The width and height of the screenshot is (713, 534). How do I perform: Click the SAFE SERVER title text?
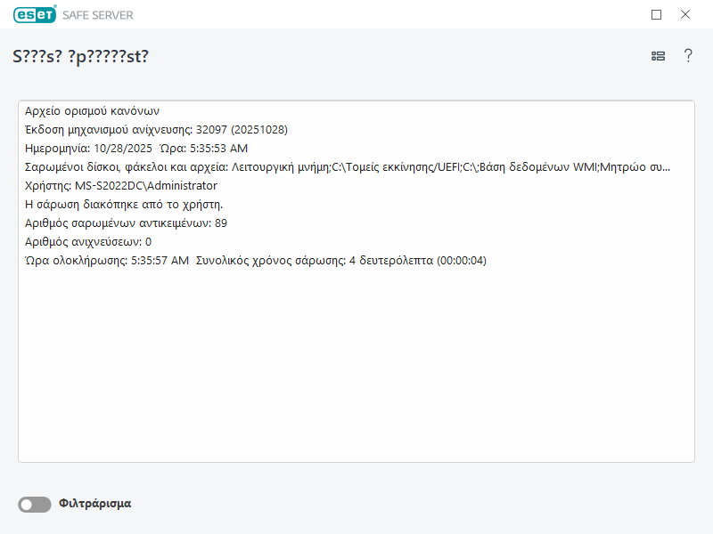click(x=99, y=15)
